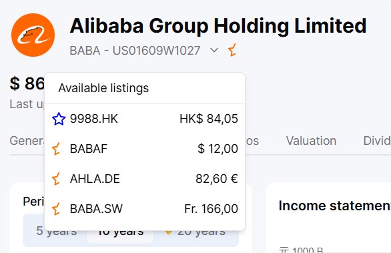This screenshot has height=253, width=391.
Task: Switch to the Dividends tab
Action: click(x=377, y=141)
